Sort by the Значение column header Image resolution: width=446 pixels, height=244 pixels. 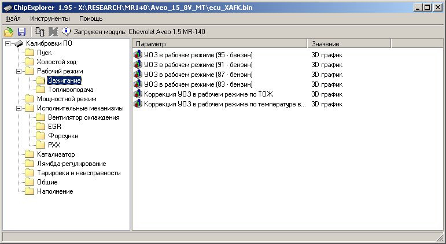click(x=349, y=44)
